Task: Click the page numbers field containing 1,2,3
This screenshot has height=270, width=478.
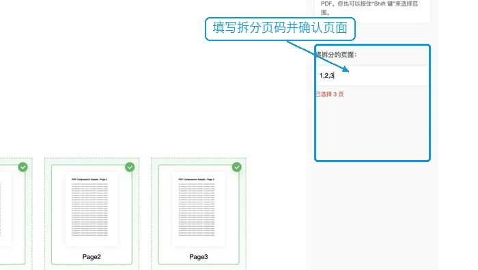Action: (x=372, y=76)
